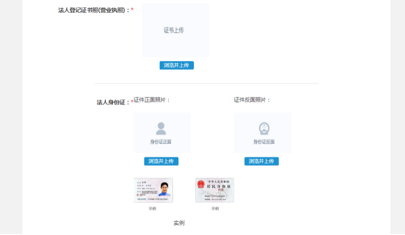Viewport: 405px width, 235px height.
Task: Select the 证件正面照片 label
Action: pyautogui.click(x=152, y=100)
